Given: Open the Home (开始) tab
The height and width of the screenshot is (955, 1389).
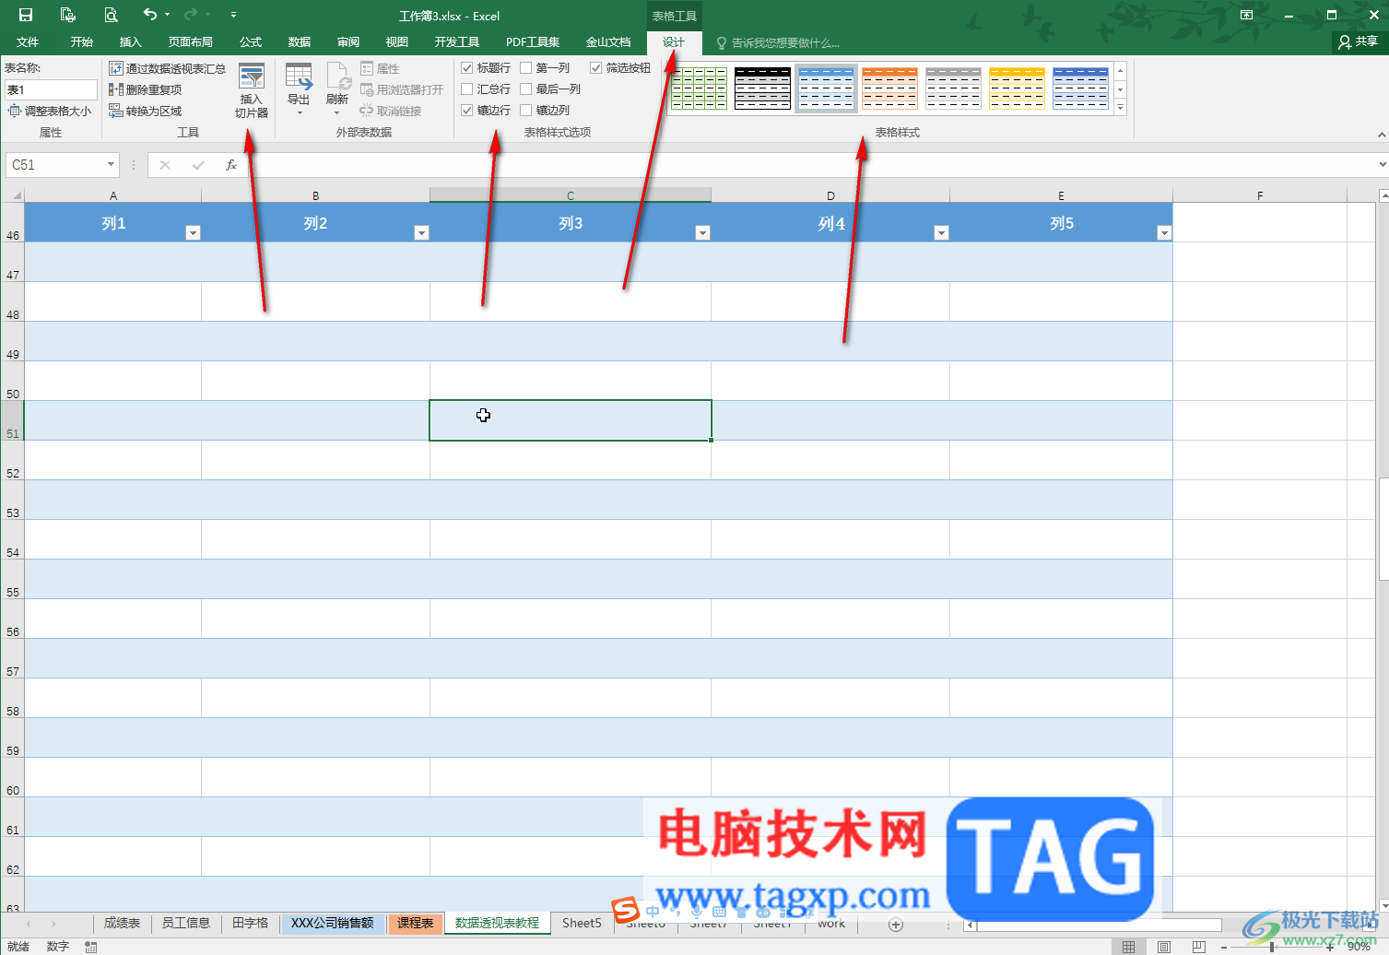Looking at the screenshot, I should pos(82,42).
